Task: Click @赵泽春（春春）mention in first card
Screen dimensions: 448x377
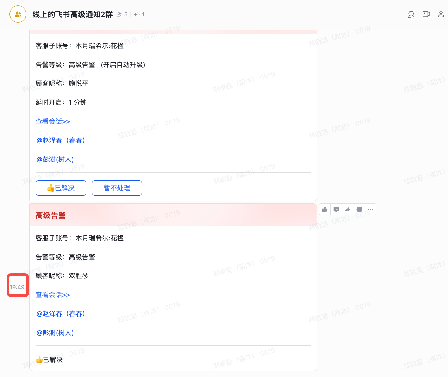Action: 61,140
